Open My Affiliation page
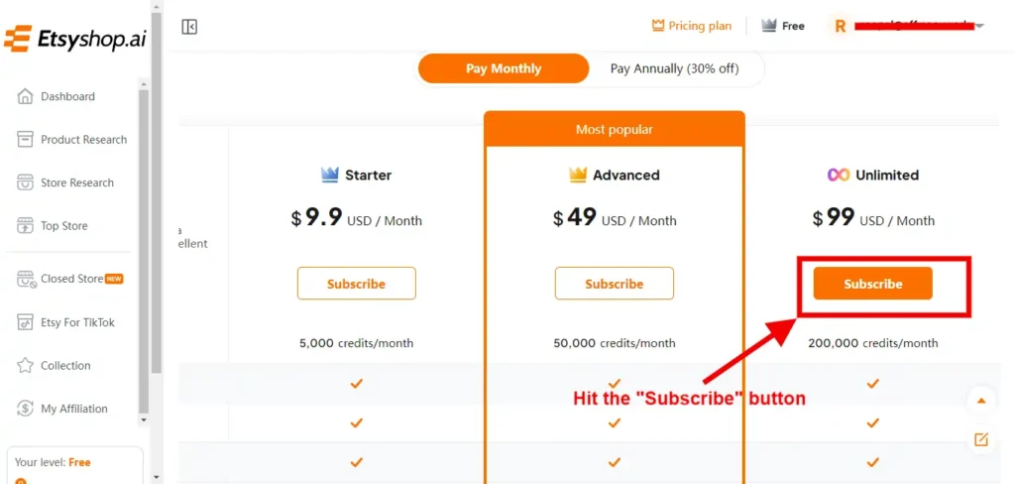Viewport: 1015px width, 484px height. click(x=61, y=409)
